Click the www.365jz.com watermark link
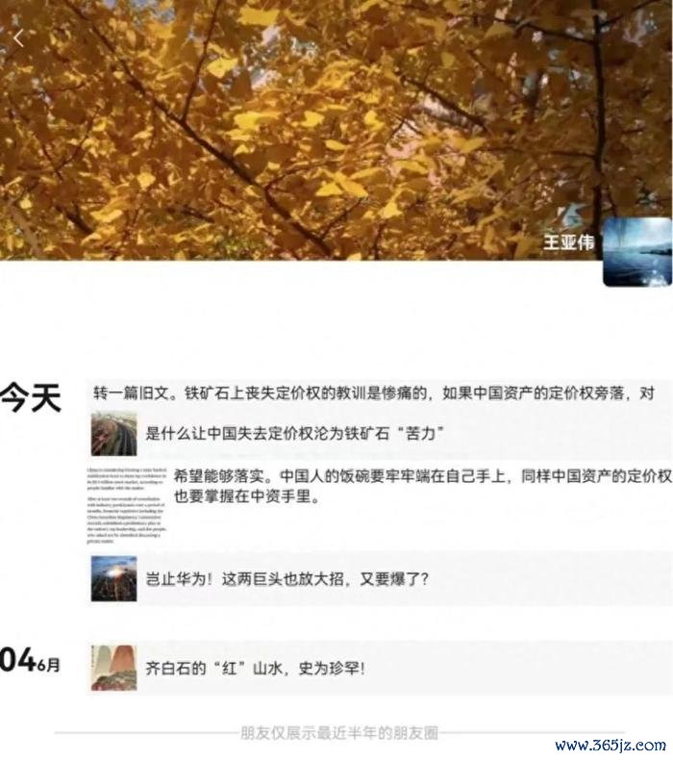 pyautogui.click(x=611, y=745)
